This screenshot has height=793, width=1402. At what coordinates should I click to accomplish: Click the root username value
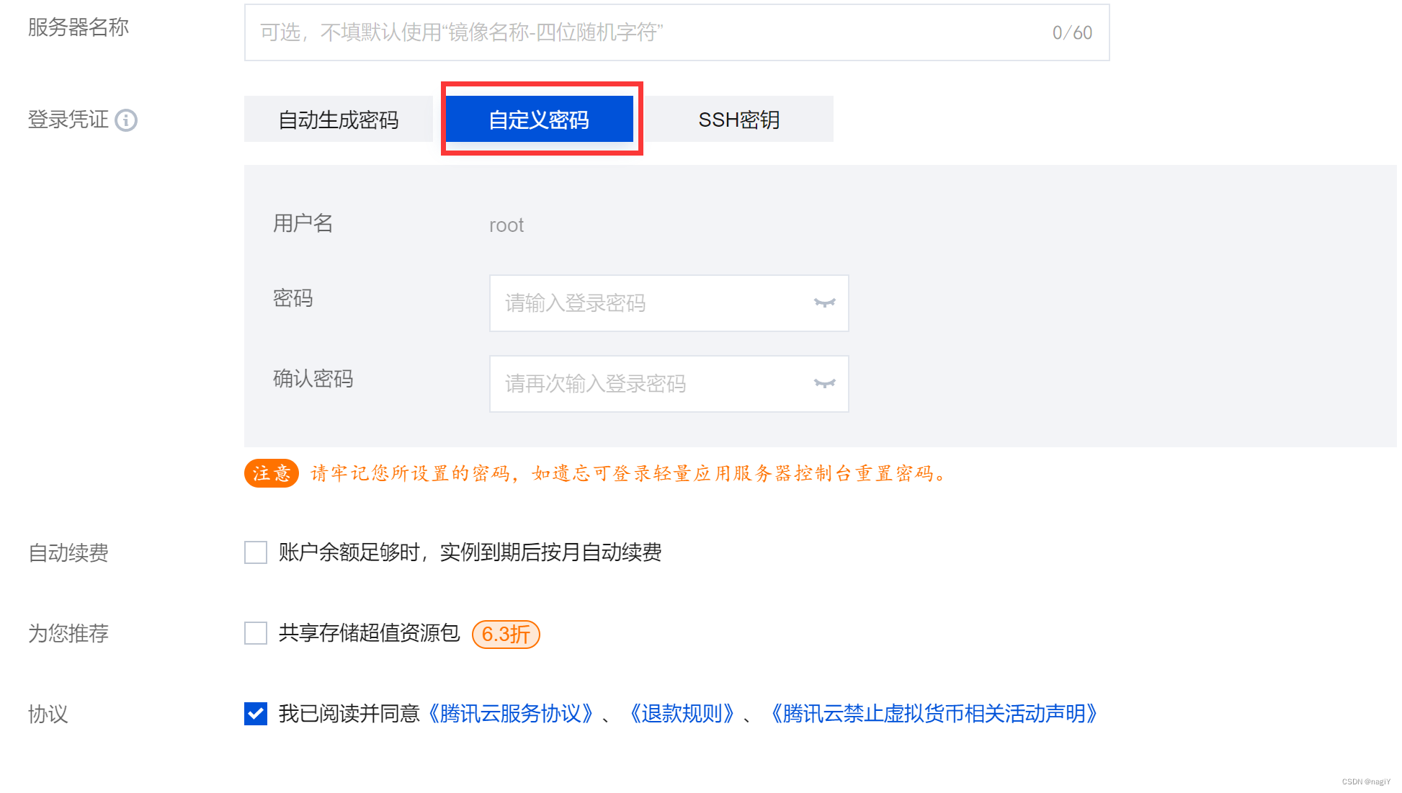(x=506, y=225)
